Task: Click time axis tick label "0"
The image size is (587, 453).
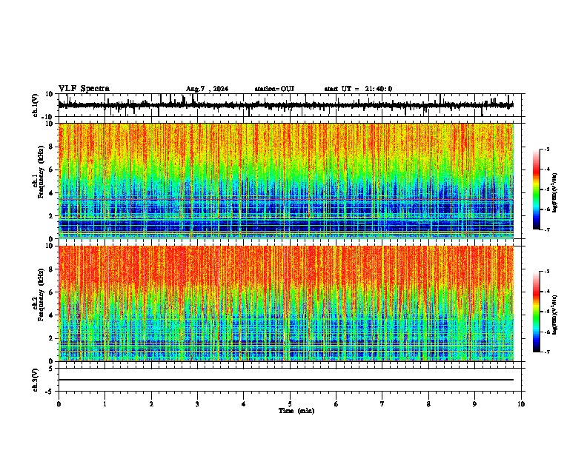Action: [x=59, y=404]
